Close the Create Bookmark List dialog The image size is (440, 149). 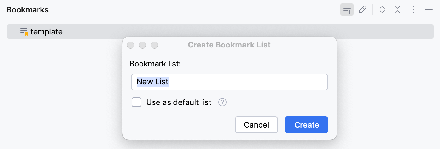point(131,45)
